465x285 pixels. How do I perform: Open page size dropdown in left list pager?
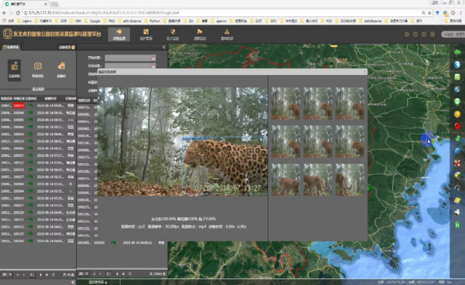tap(7, 275)
